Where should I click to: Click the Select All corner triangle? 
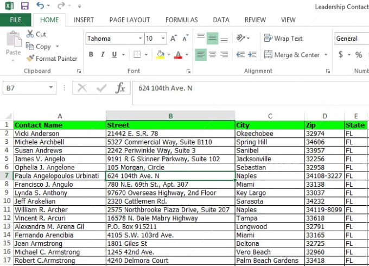point(8,116)
